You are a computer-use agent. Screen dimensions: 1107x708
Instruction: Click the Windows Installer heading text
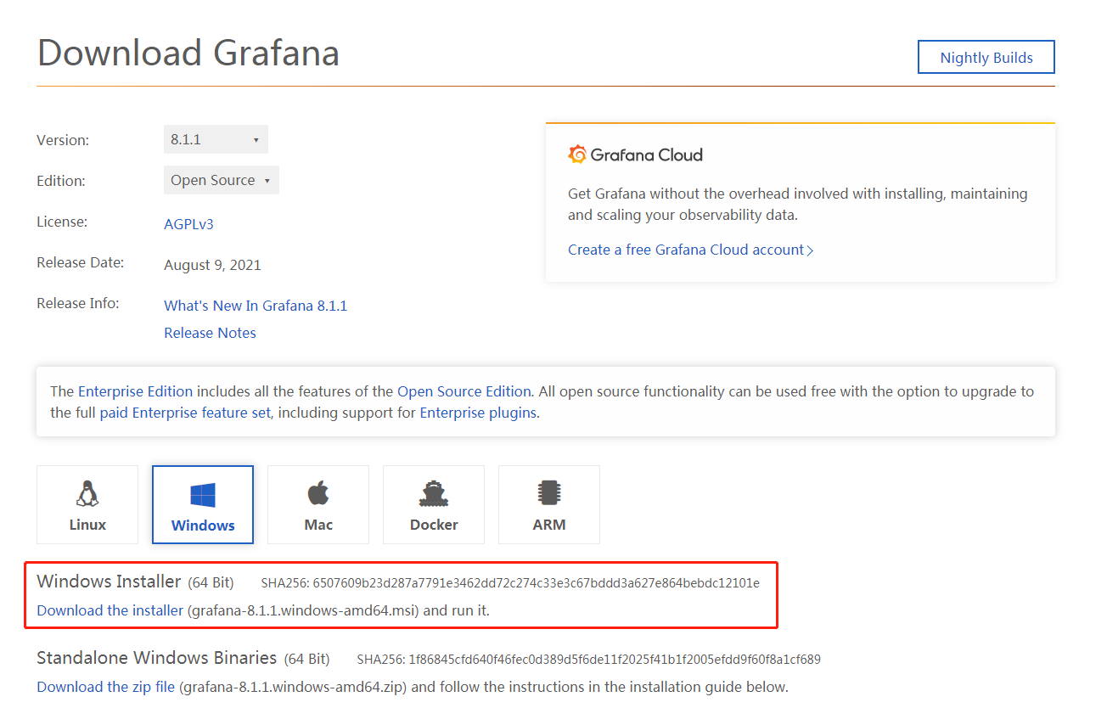109,582
